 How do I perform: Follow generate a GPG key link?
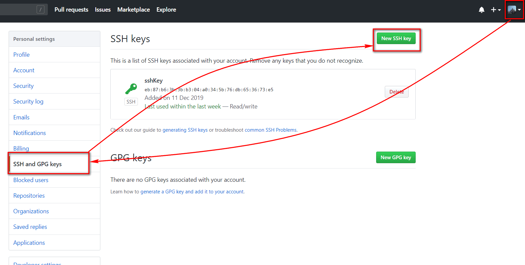click(192, 192)
